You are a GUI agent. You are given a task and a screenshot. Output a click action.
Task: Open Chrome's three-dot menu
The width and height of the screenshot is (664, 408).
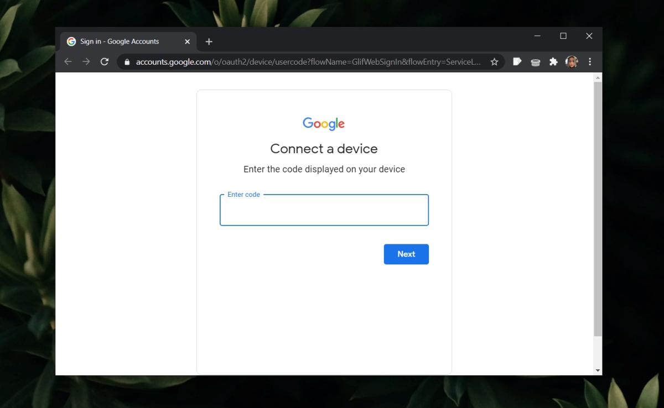click(x=590, y=62)
